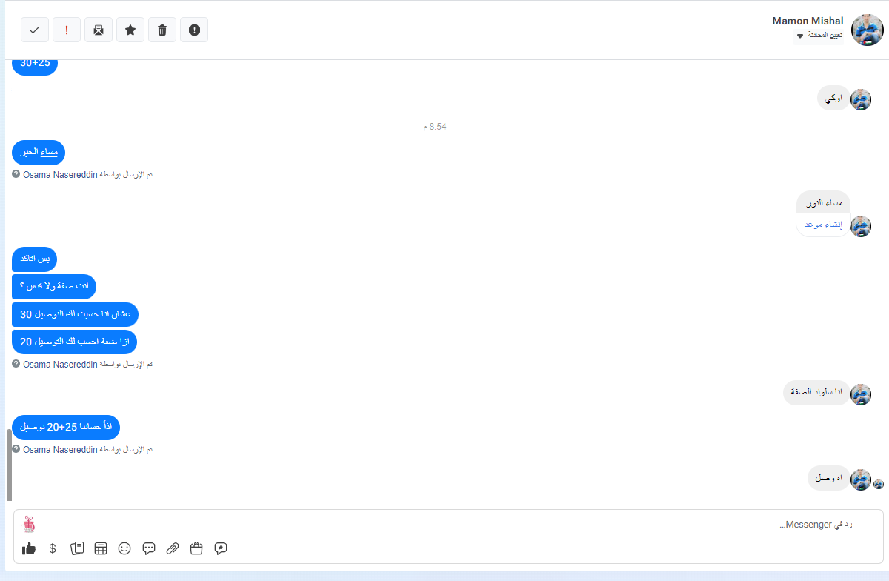The width and height of the screenshot is (889, 581).
Task: Report conversation as spam octagon icon
Action: [x=194, y=30]
